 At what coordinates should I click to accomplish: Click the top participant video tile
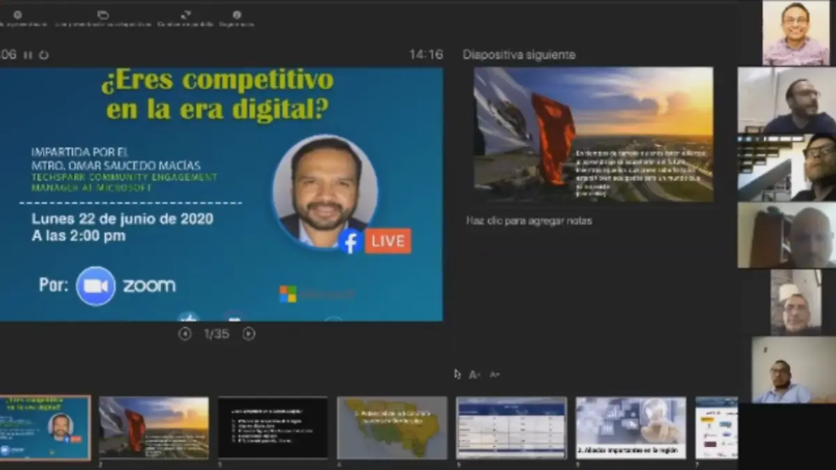(796, 33)
